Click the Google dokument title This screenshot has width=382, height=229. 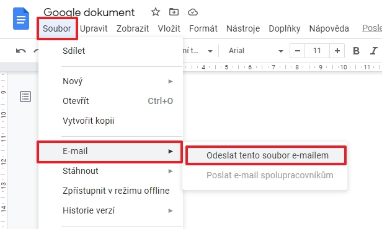[x=89, y=12]
